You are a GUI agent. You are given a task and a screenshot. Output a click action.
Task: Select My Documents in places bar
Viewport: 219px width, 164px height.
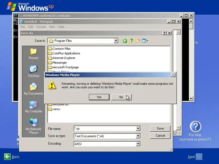(x=33, y=89)
